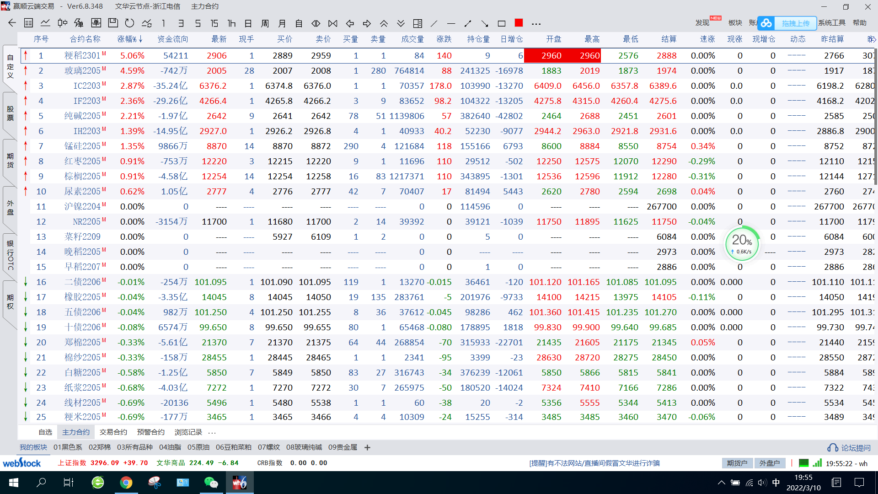Open the 外盘 side tab
Image resolution: width=878 pixels, height=494 pixels.
10,207
